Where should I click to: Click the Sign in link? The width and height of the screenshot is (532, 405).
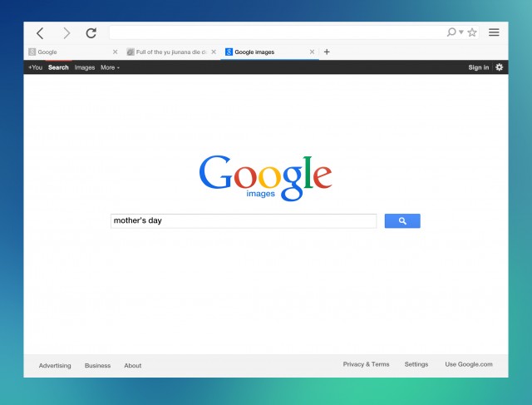click(479, 67)
